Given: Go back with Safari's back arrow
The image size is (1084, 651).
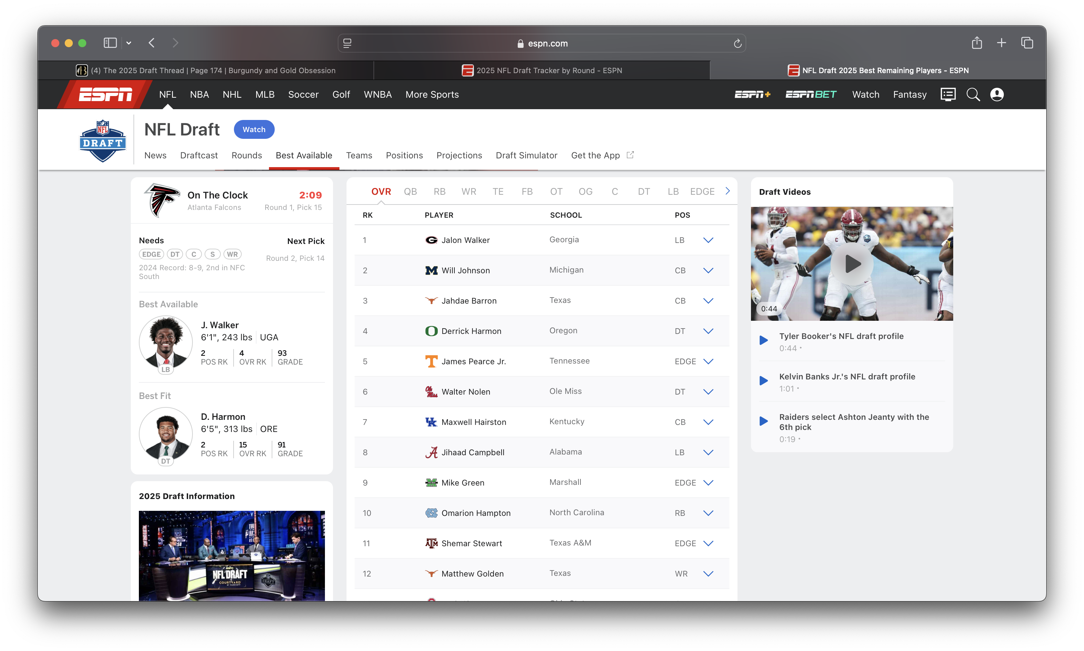Looking at the screenshot, I should [152, 42].
